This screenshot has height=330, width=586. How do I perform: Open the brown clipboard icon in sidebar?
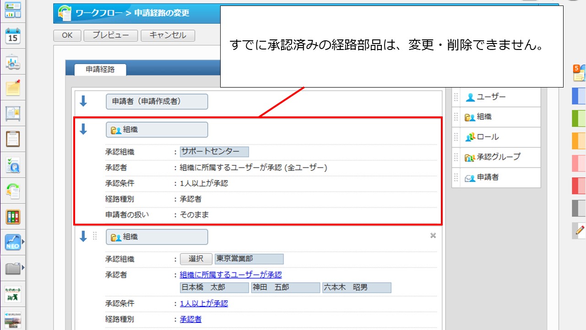(13, 138)
